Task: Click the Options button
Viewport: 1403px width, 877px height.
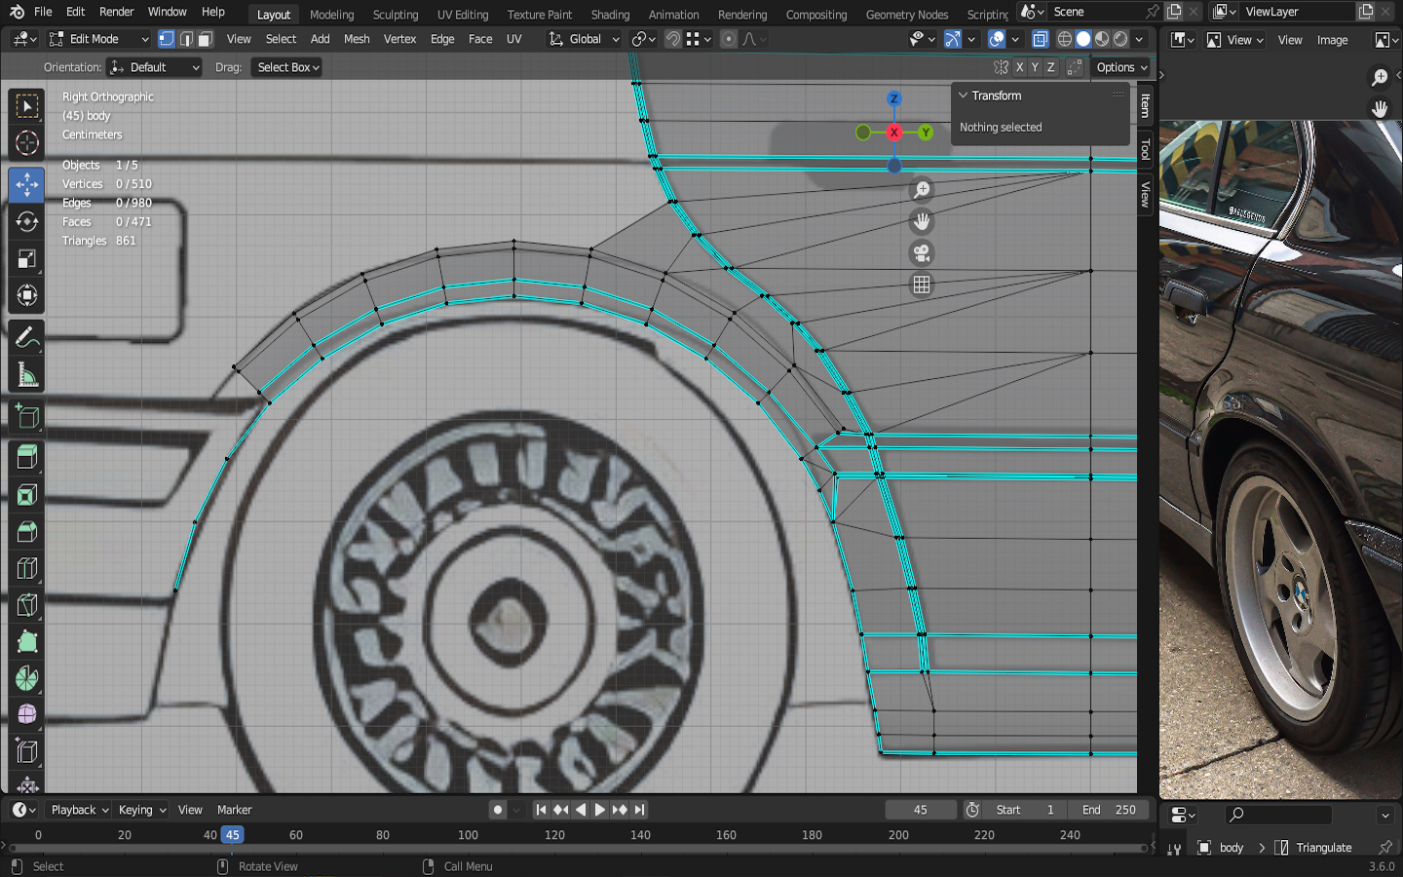Action: click(1121, 67)
